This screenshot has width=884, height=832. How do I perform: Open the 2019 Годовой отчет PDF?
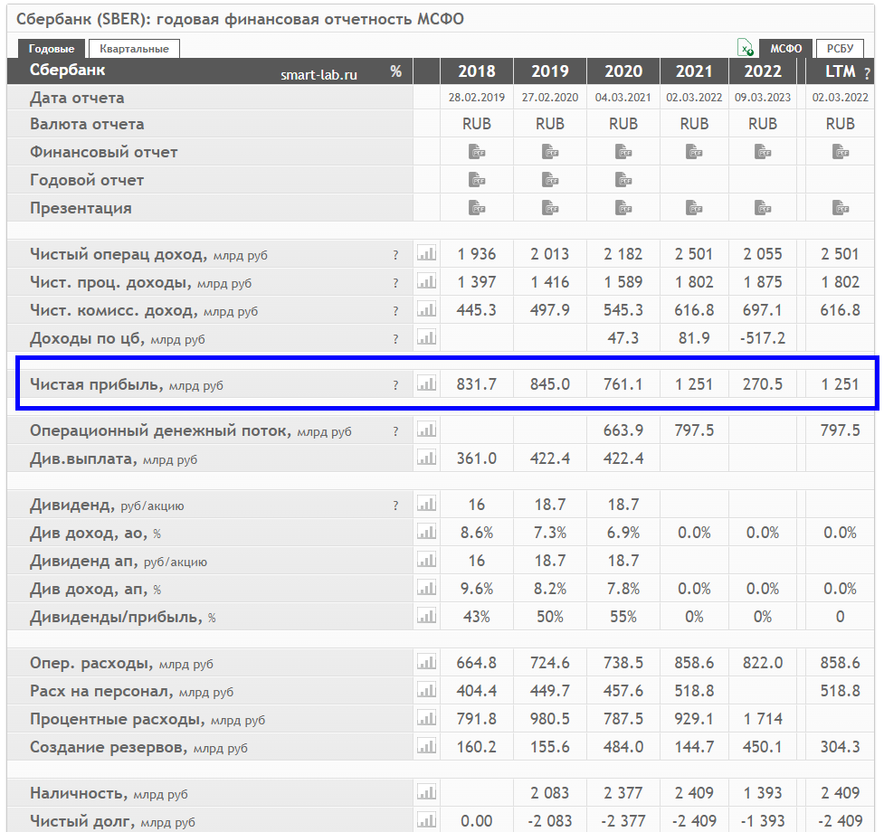tap(550, 180)
